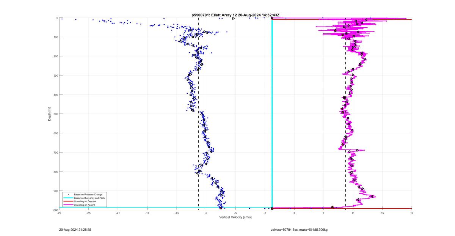Select the 'Vertical Velocity [cm/s]' x-axis label
The width and height of the screenshot is (455, 236).
pos(235,217)
